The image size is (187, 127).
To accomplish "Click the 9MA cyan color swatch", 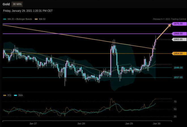I will point(15,95).
